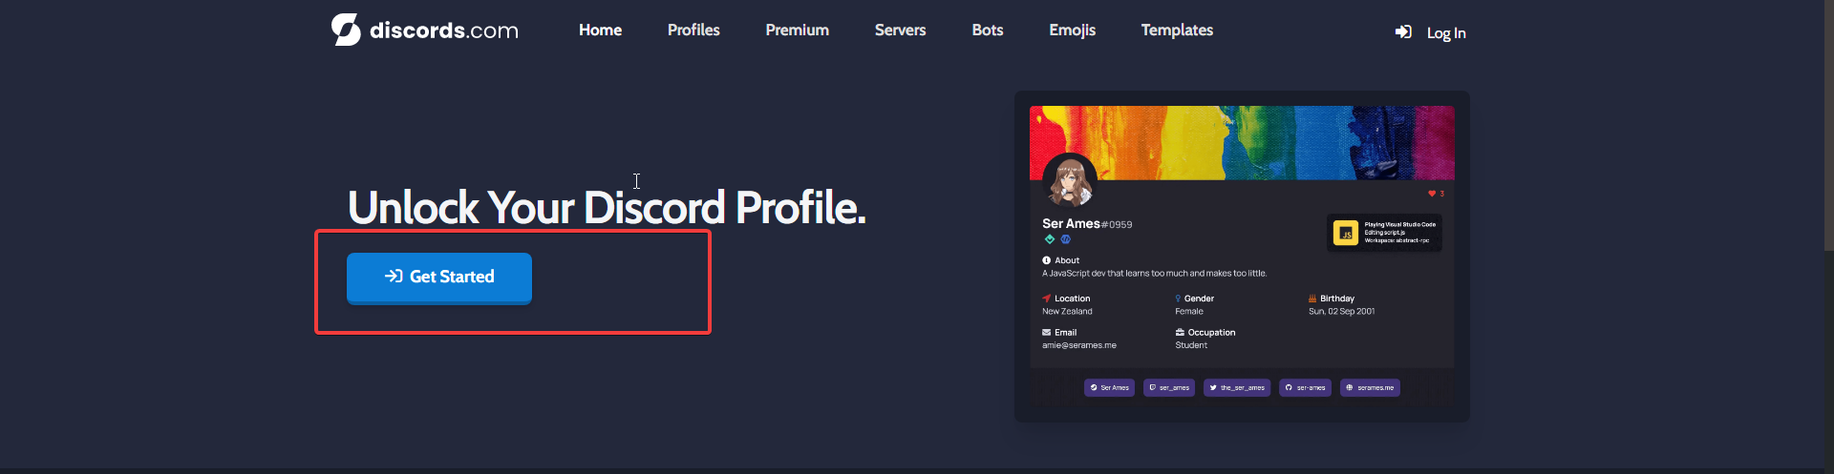The width and height of the screenshot is (1834, 474).
Task: Click the login arrow icon
Action: coord(1403,32)
